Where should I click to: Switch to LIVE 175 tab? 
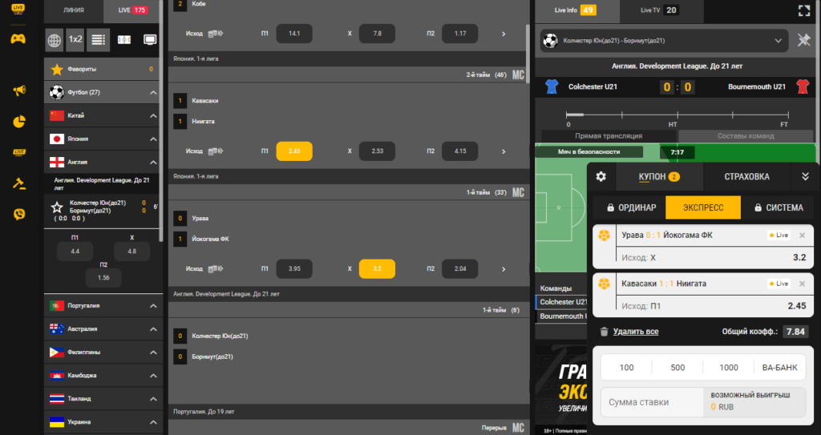coord(131,10)
